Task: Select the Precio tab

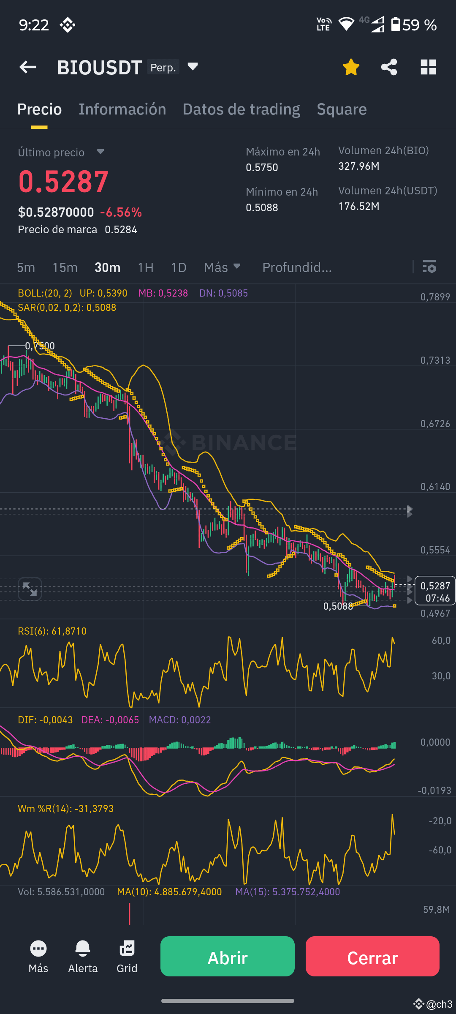Action: coord(39,109)
